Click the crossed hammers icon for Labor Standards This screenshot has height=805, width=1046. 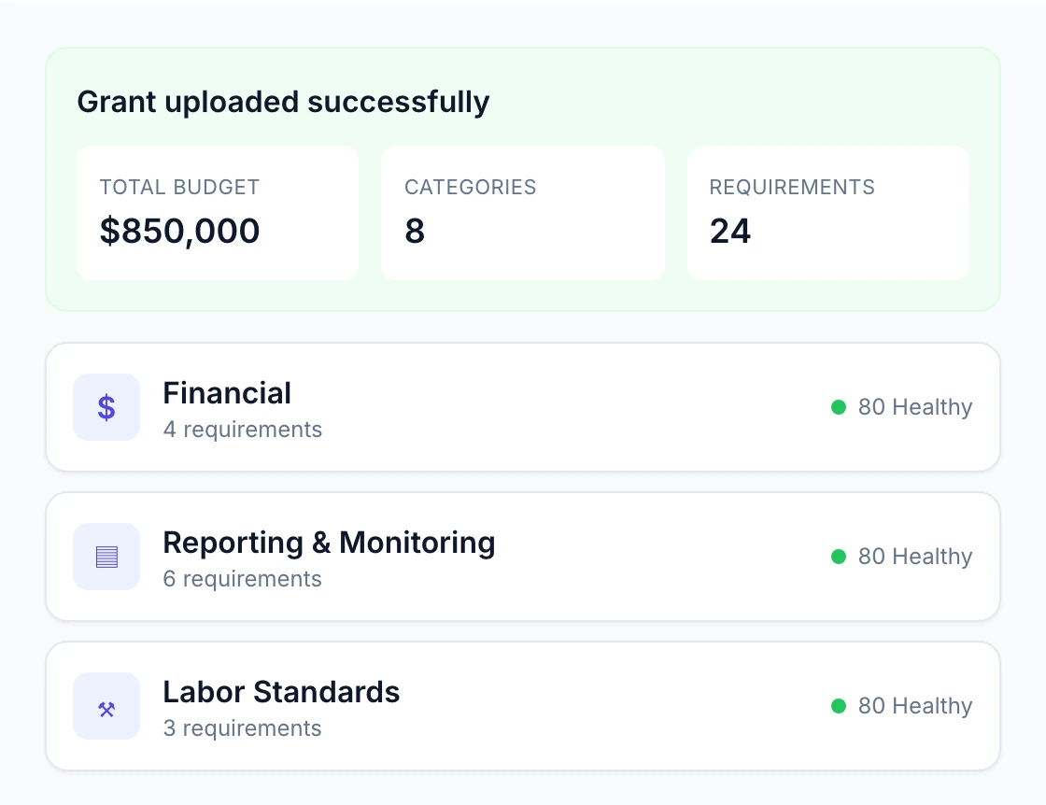click(x=106, y=709)
